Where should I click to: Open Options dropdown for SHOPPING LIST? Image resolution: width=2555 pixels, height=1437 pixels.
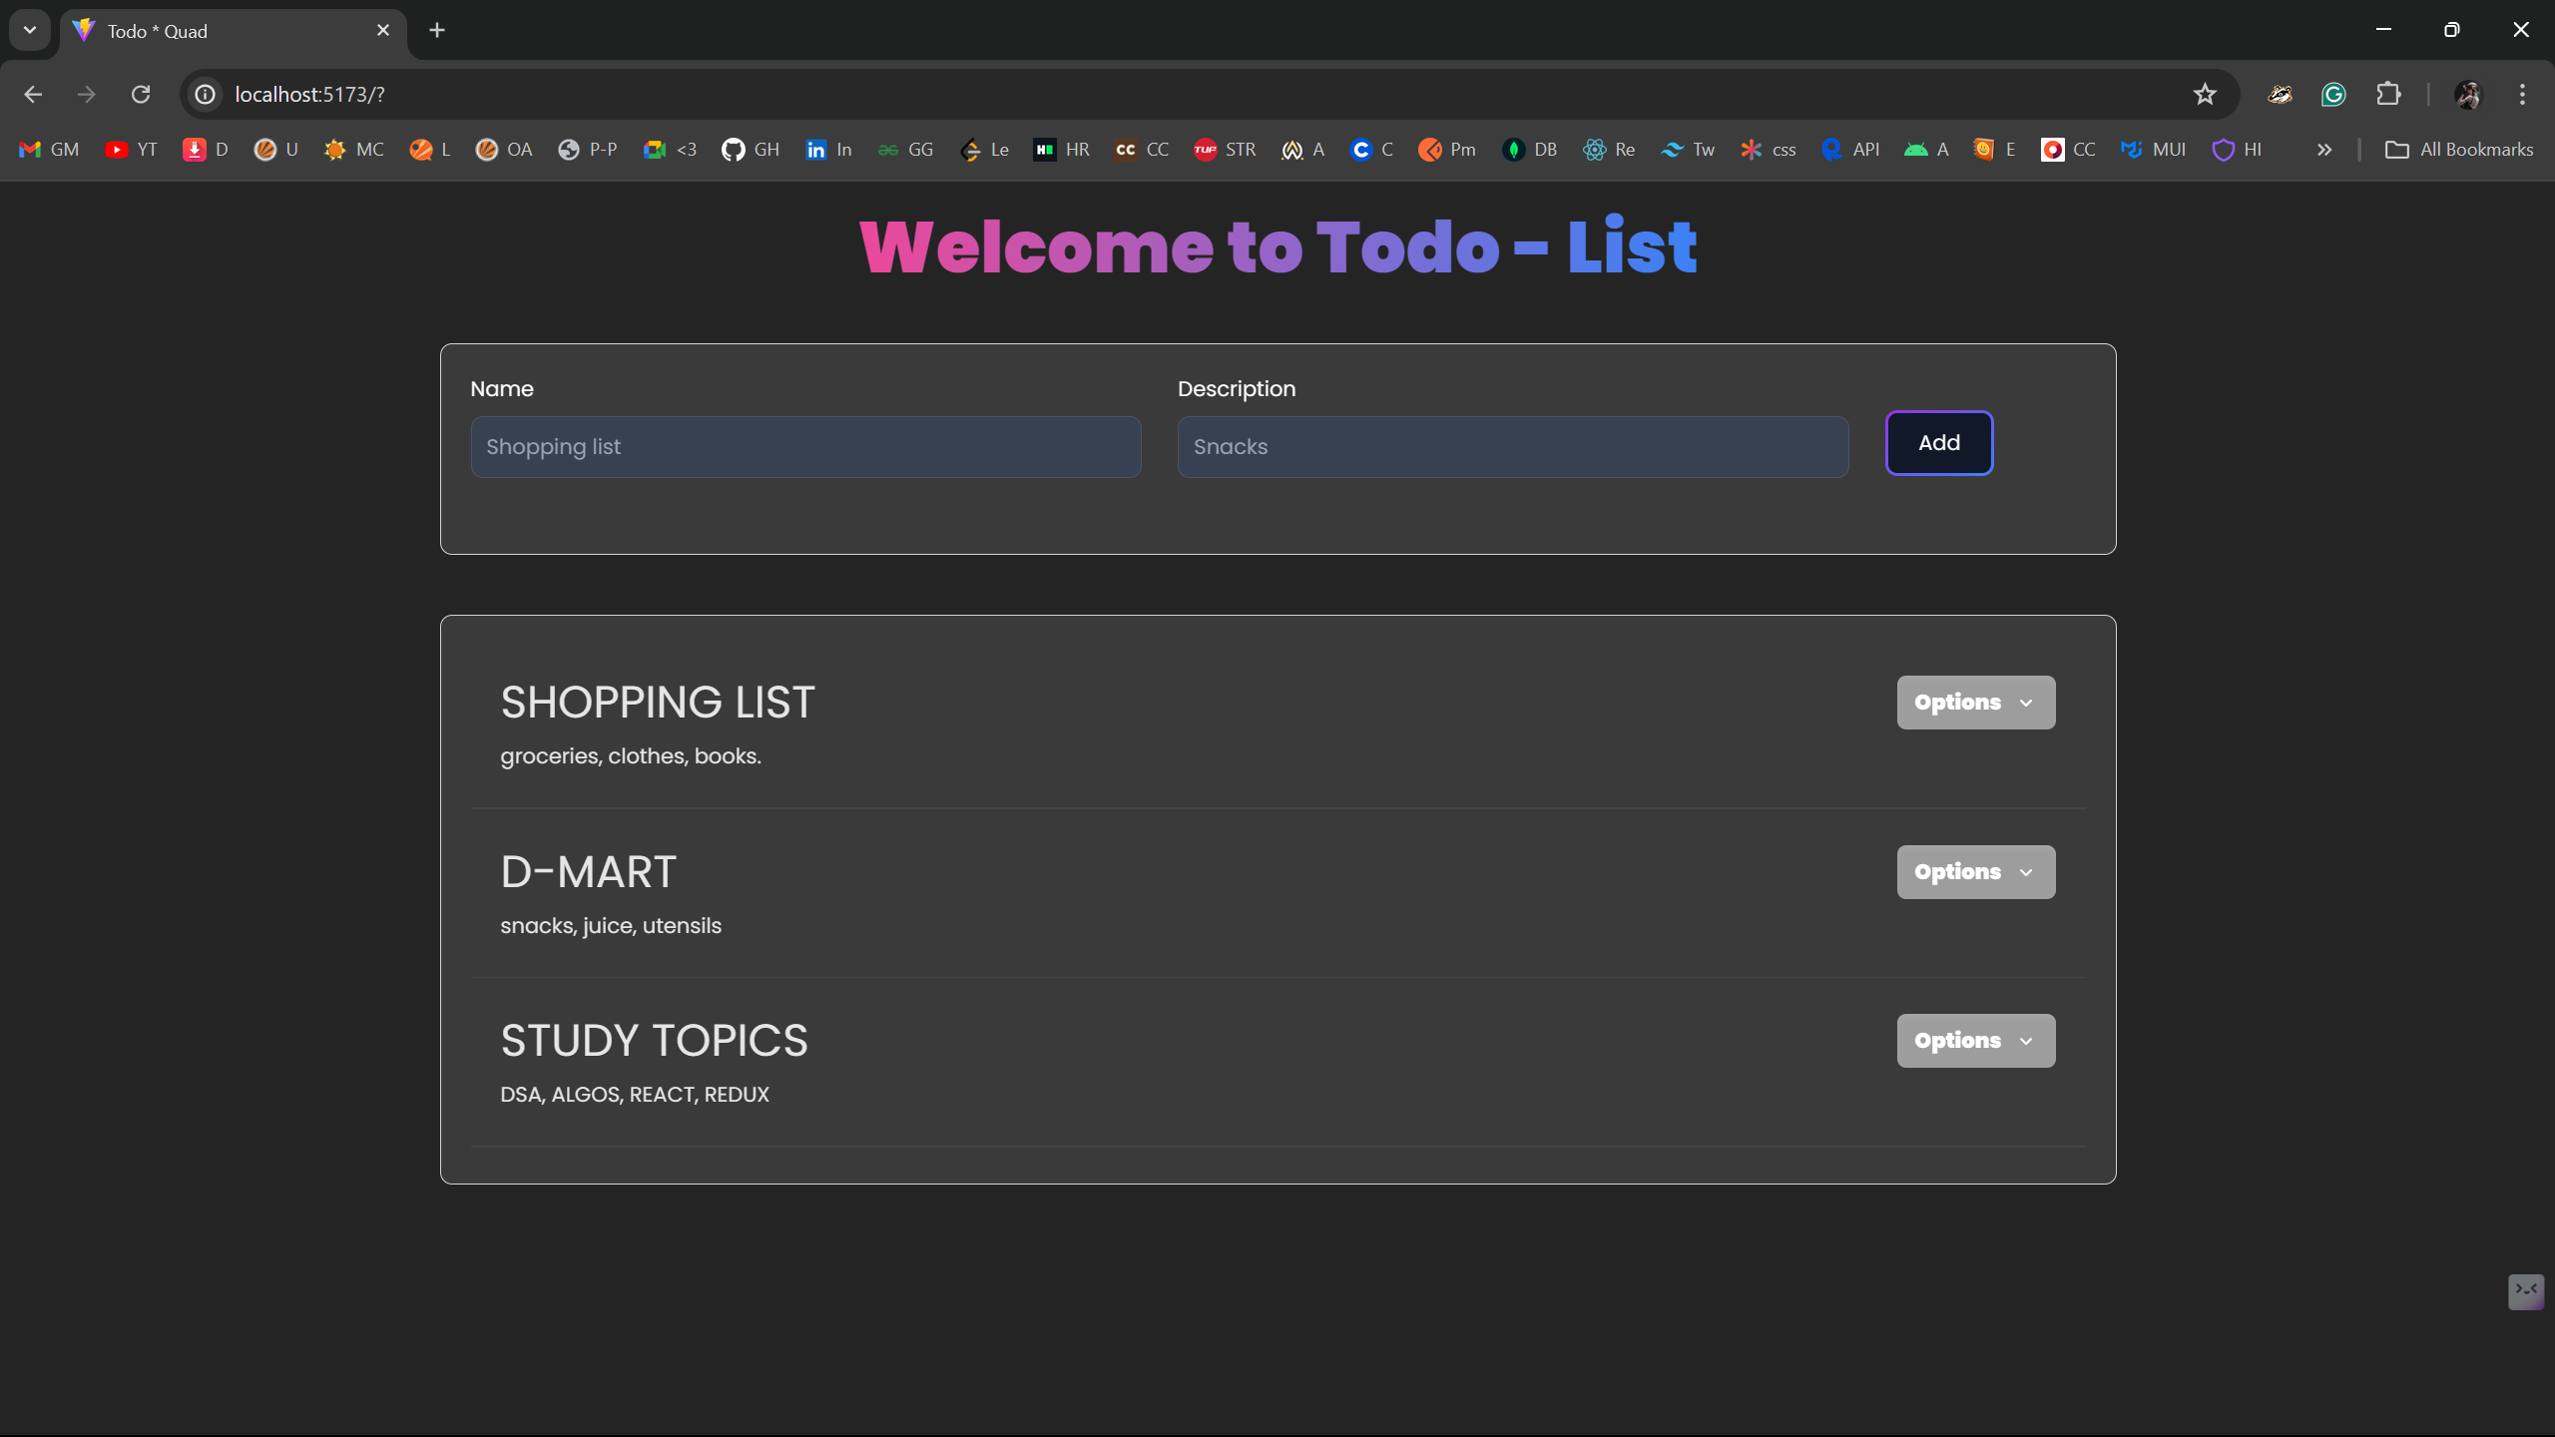coord(1975,703)
